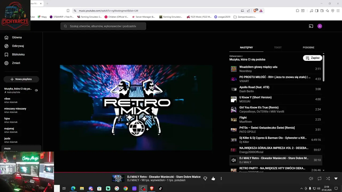Image resolution: width=342 pixels, height=192 pixels.
Task: Open TikTok from the taskbar
Action: point(161,189)
